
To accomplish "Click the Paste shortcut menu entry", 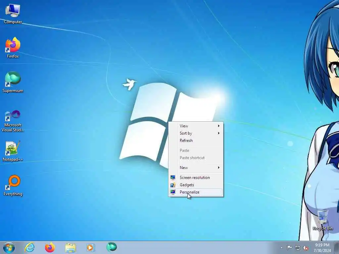I will click(196, 158).
